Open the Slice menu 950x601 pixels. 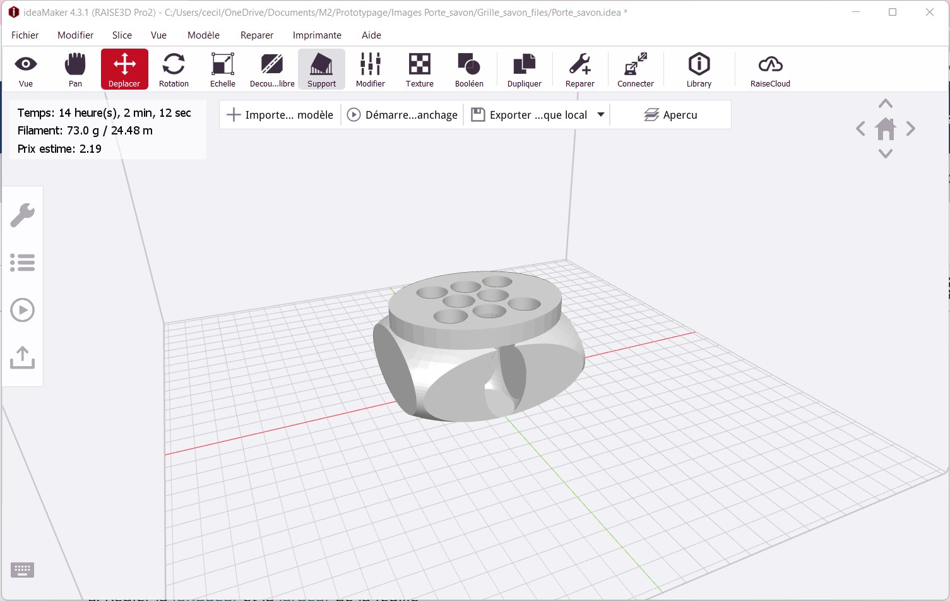(122, 35)
